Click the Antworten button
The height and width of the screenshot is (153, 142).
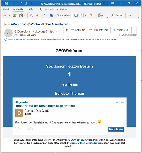[x=78, y=30]
